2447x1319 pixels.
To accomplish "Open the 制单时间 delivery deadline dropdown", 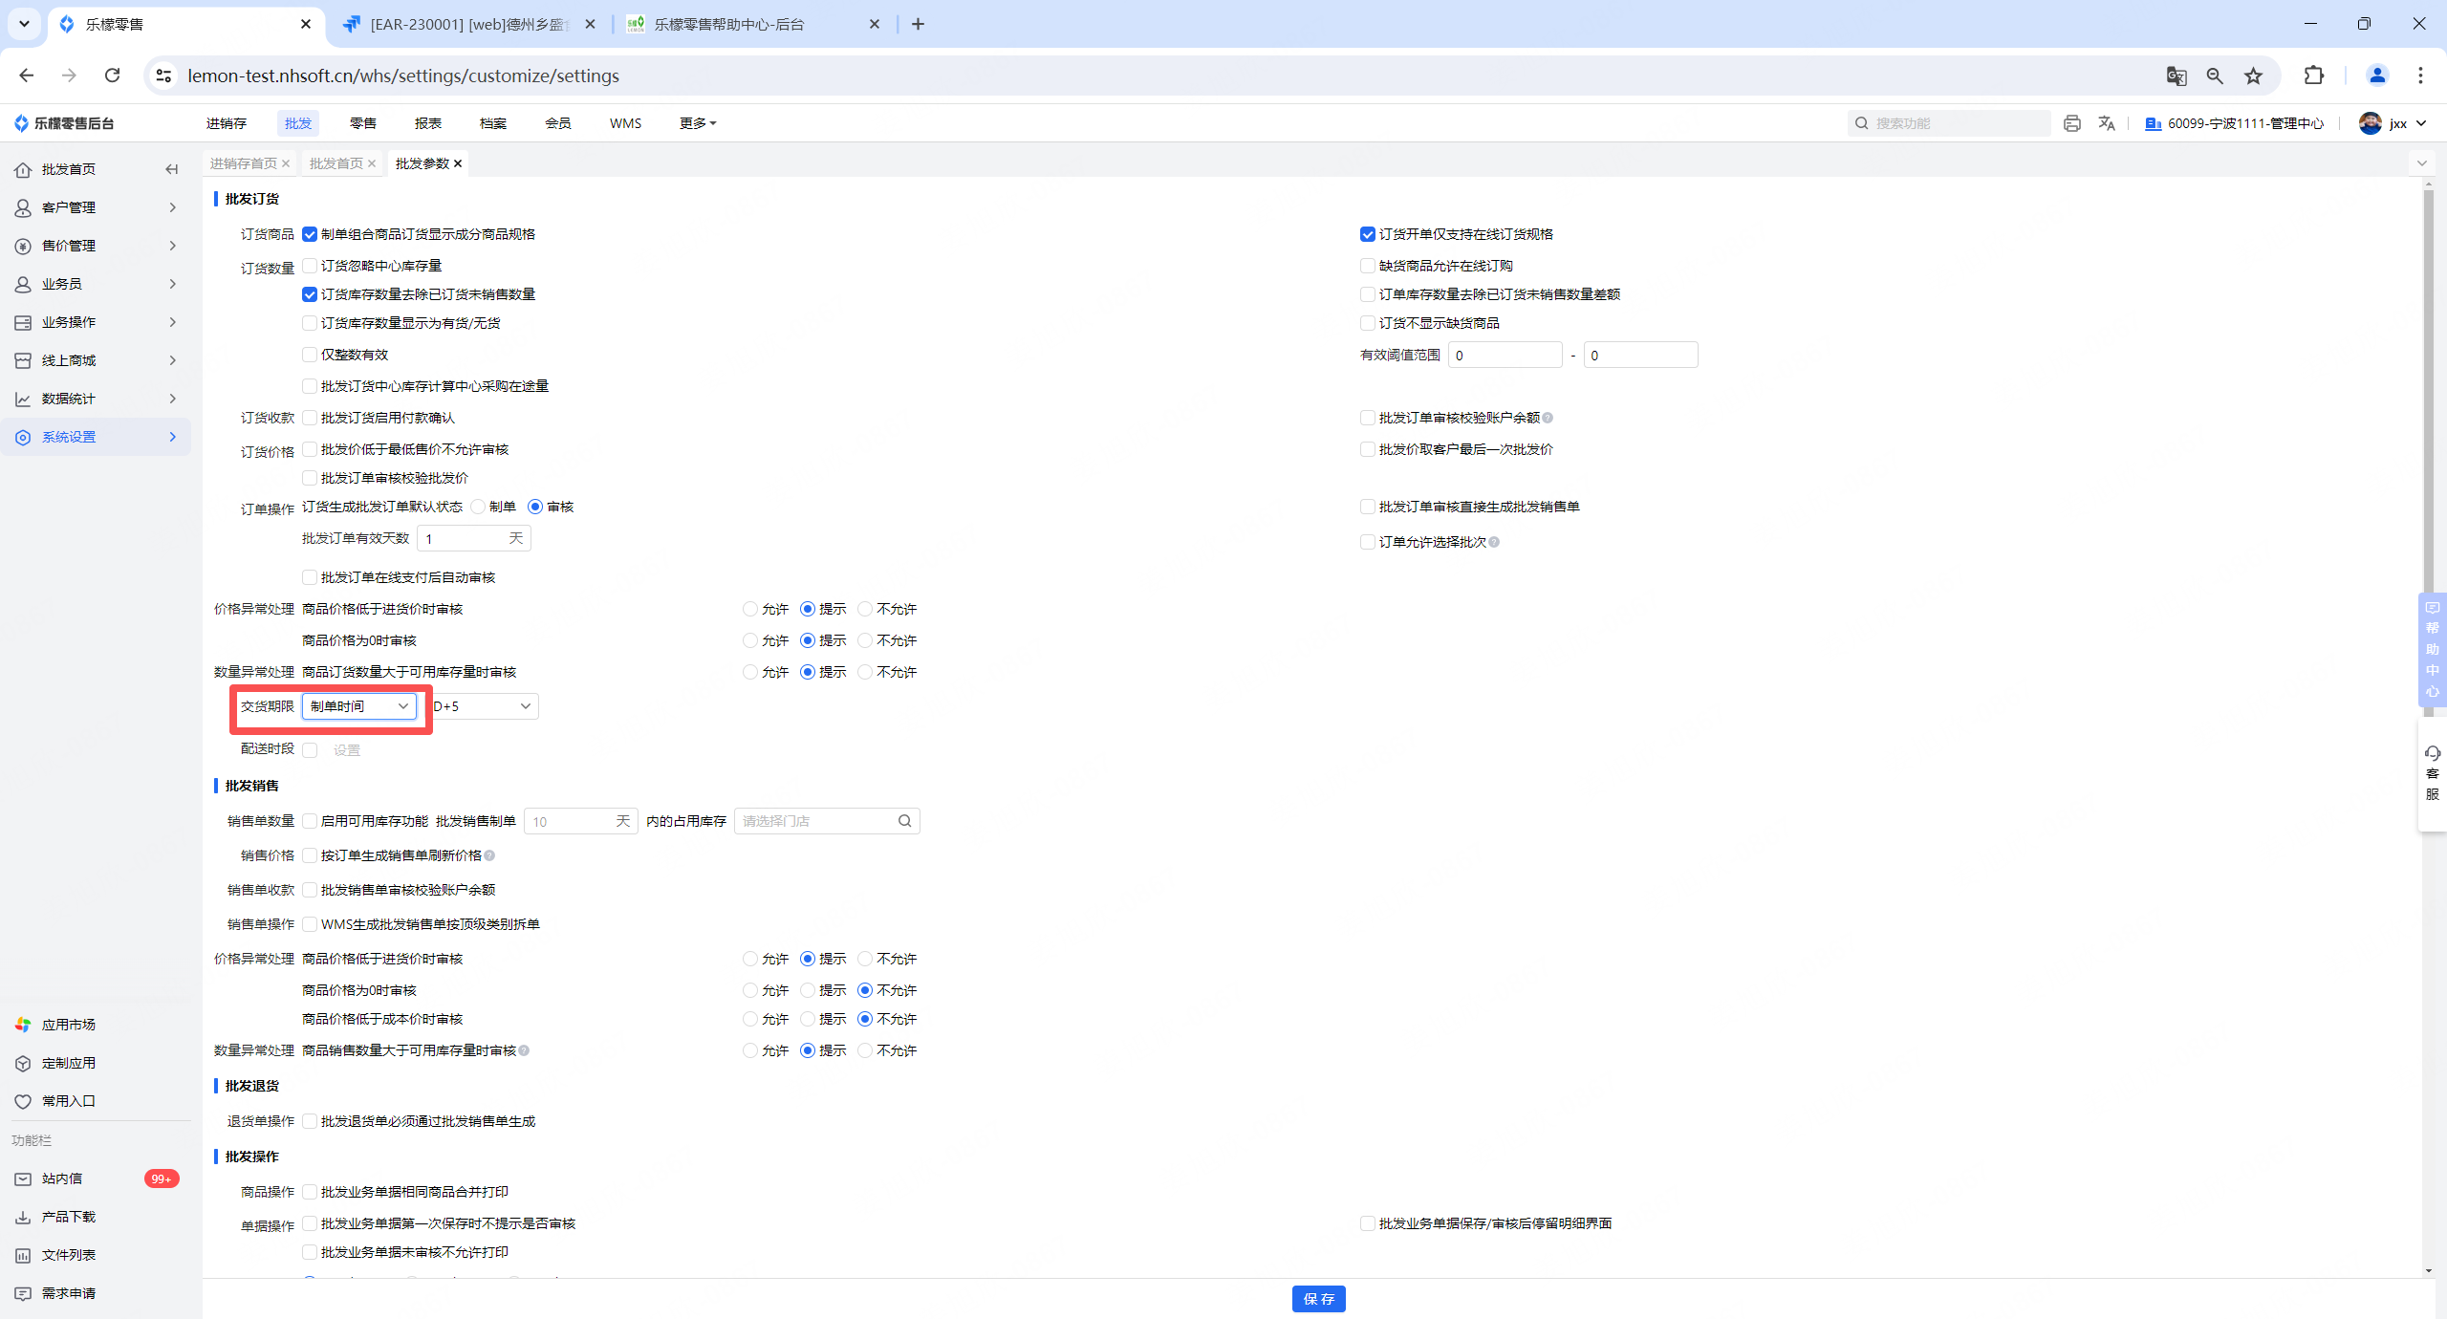I will click(x=358, y=706).
